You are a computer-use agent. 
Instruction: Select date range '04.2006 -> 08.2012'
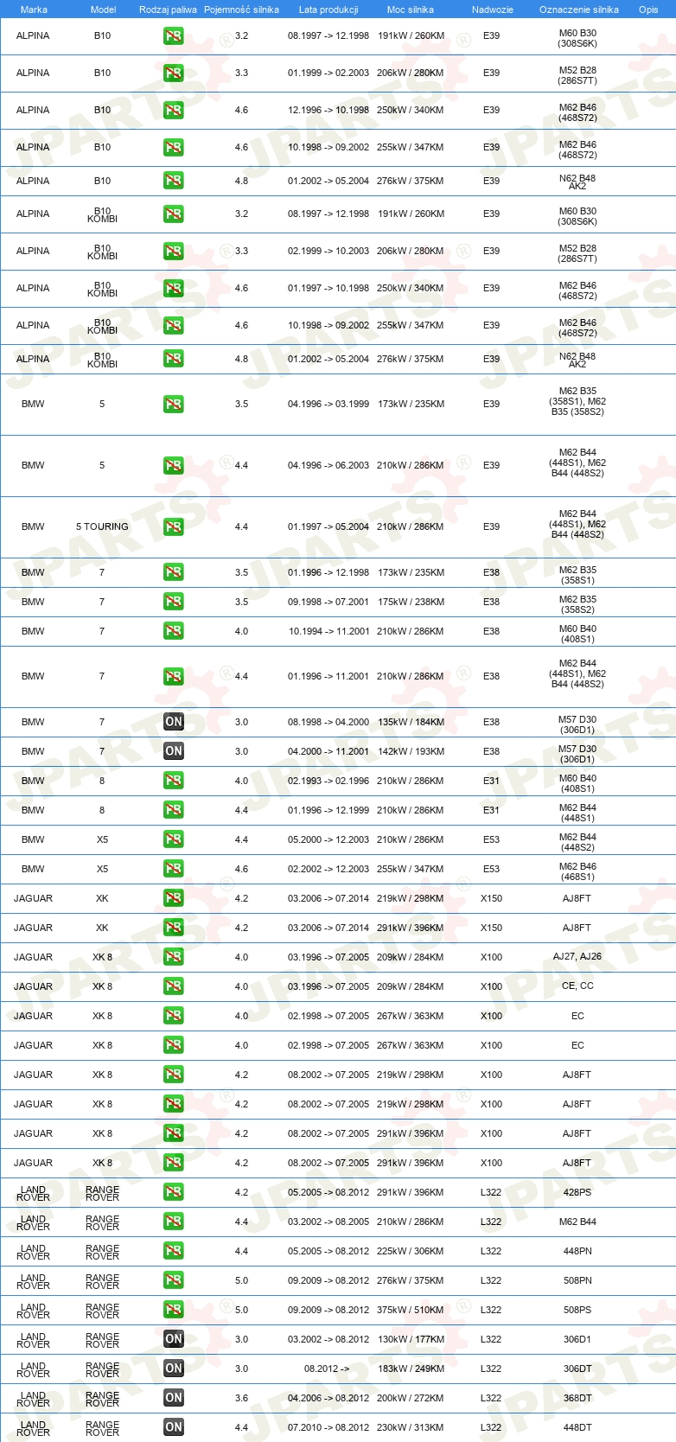click(x=328, y=1398)
